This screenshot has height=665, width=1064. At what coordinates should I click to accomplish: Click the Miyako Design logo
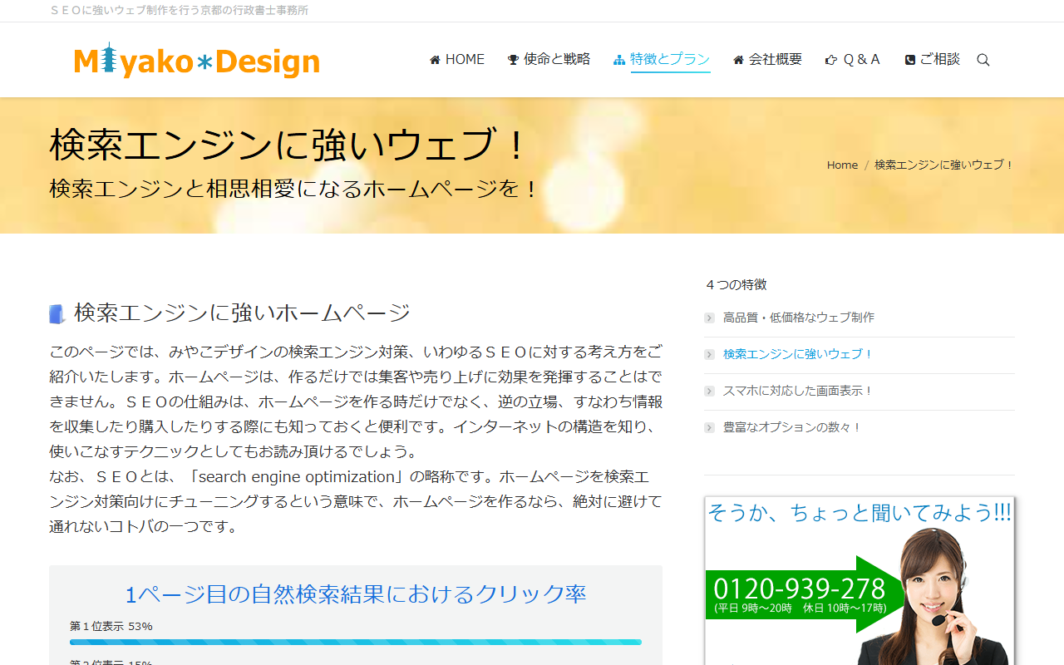[x=196, y=59]
